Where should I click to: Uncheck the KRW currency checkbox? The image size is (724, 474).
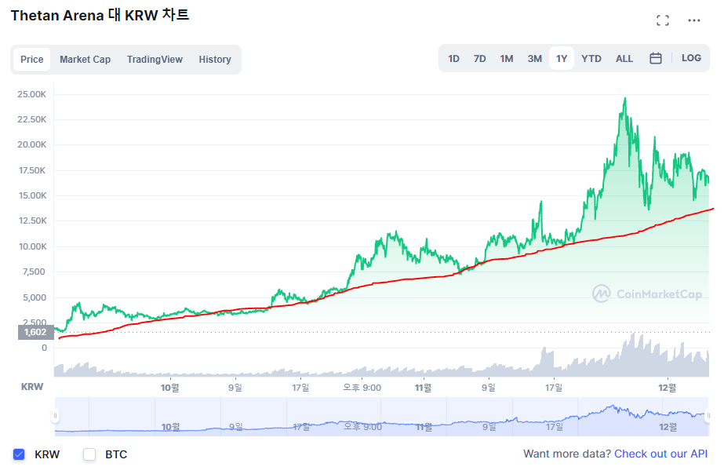(19, 454)
